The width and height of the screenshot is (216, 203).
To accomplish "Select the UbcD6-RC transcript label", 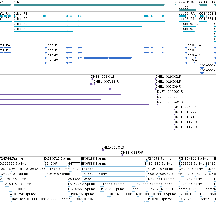I will click(191, 24).
